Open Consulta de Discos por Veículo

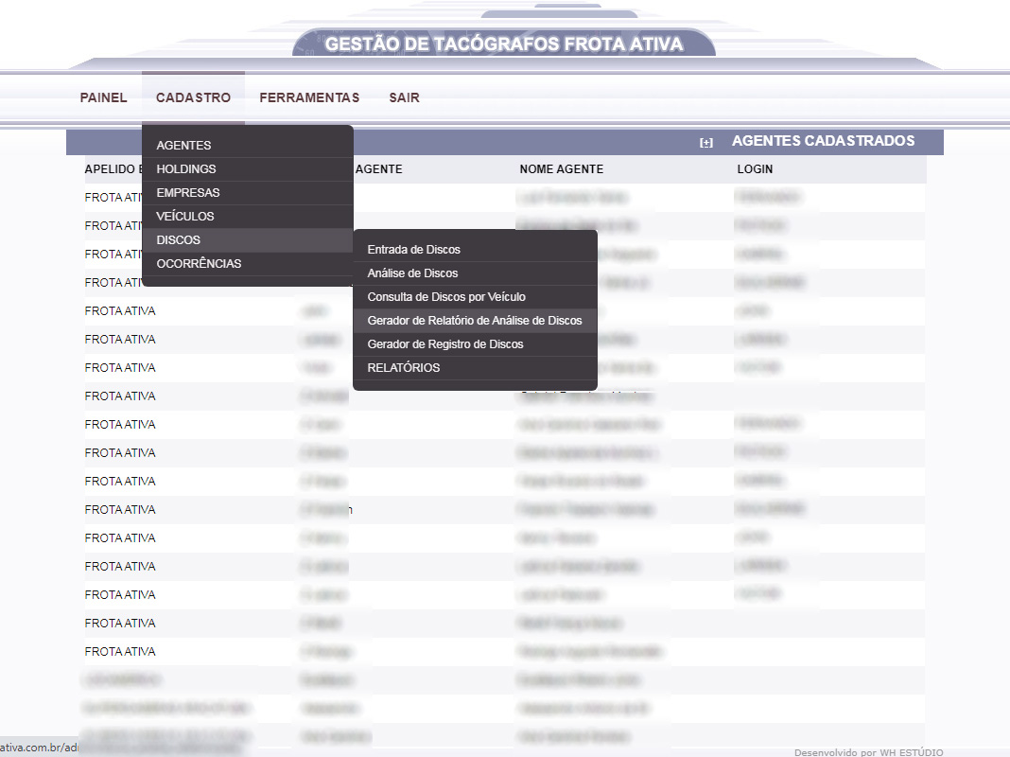[475, 297]
